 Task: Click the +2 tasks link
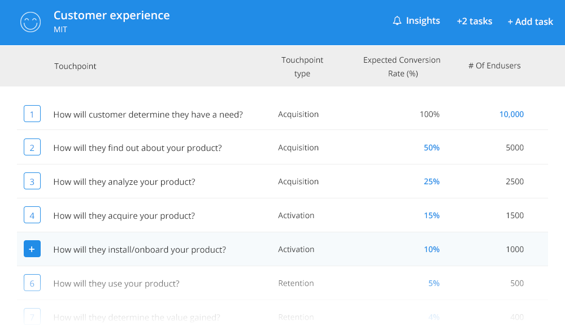(x=474, y=21)
